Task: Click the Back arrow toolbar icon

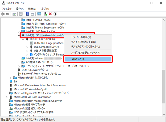Action: click(3, 14)
